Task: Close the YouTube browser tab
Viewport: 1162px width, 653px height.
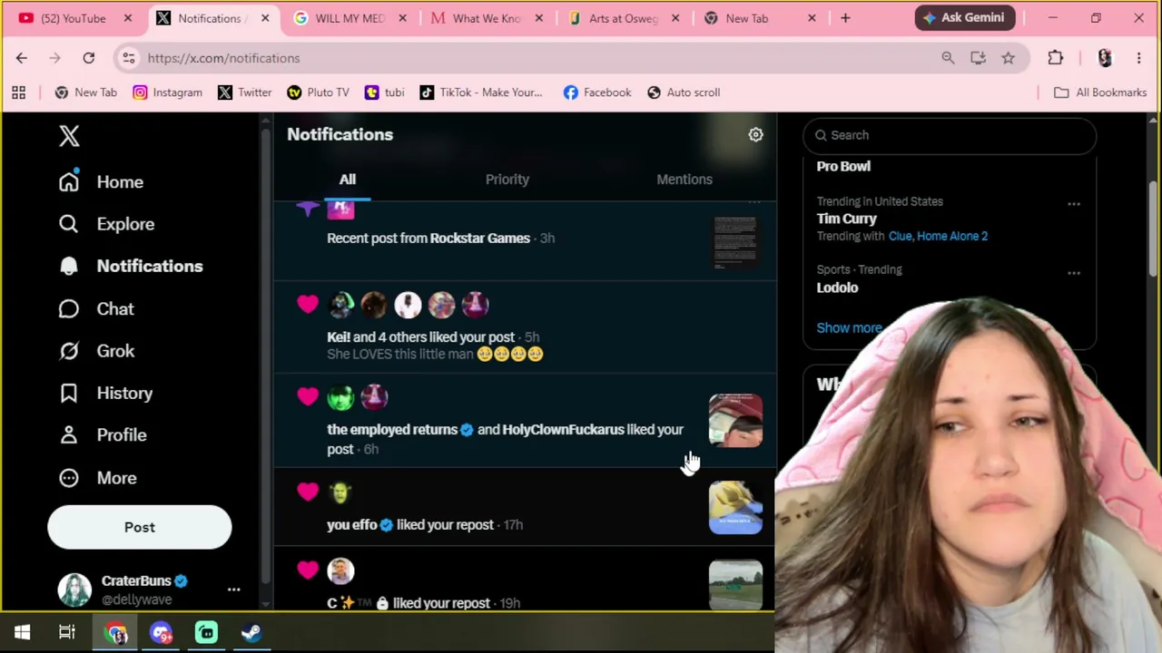Action: click(x=127, y=18)
